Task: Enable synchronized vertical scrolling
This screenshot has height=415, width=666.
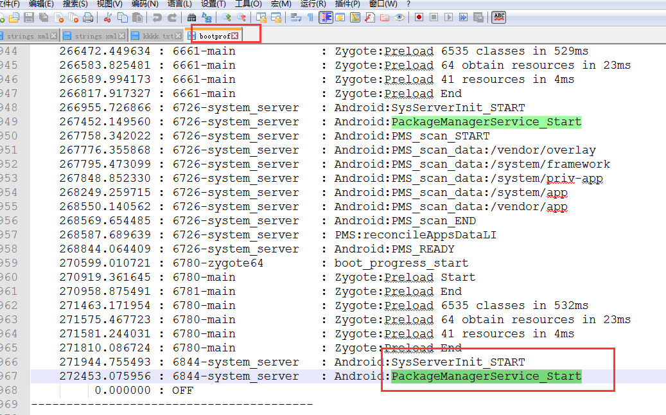Action: point(261,17)
